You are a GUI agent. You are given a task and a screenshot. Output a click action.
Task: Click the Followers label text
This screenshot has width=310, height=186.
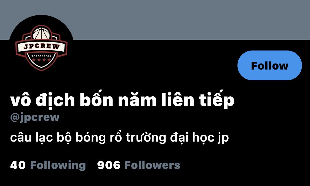coord(152,165)
